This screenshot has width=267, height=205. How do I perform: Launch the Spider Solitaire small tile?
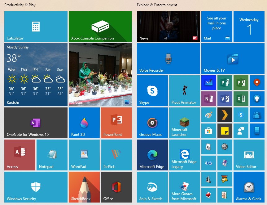pos(225,163)
